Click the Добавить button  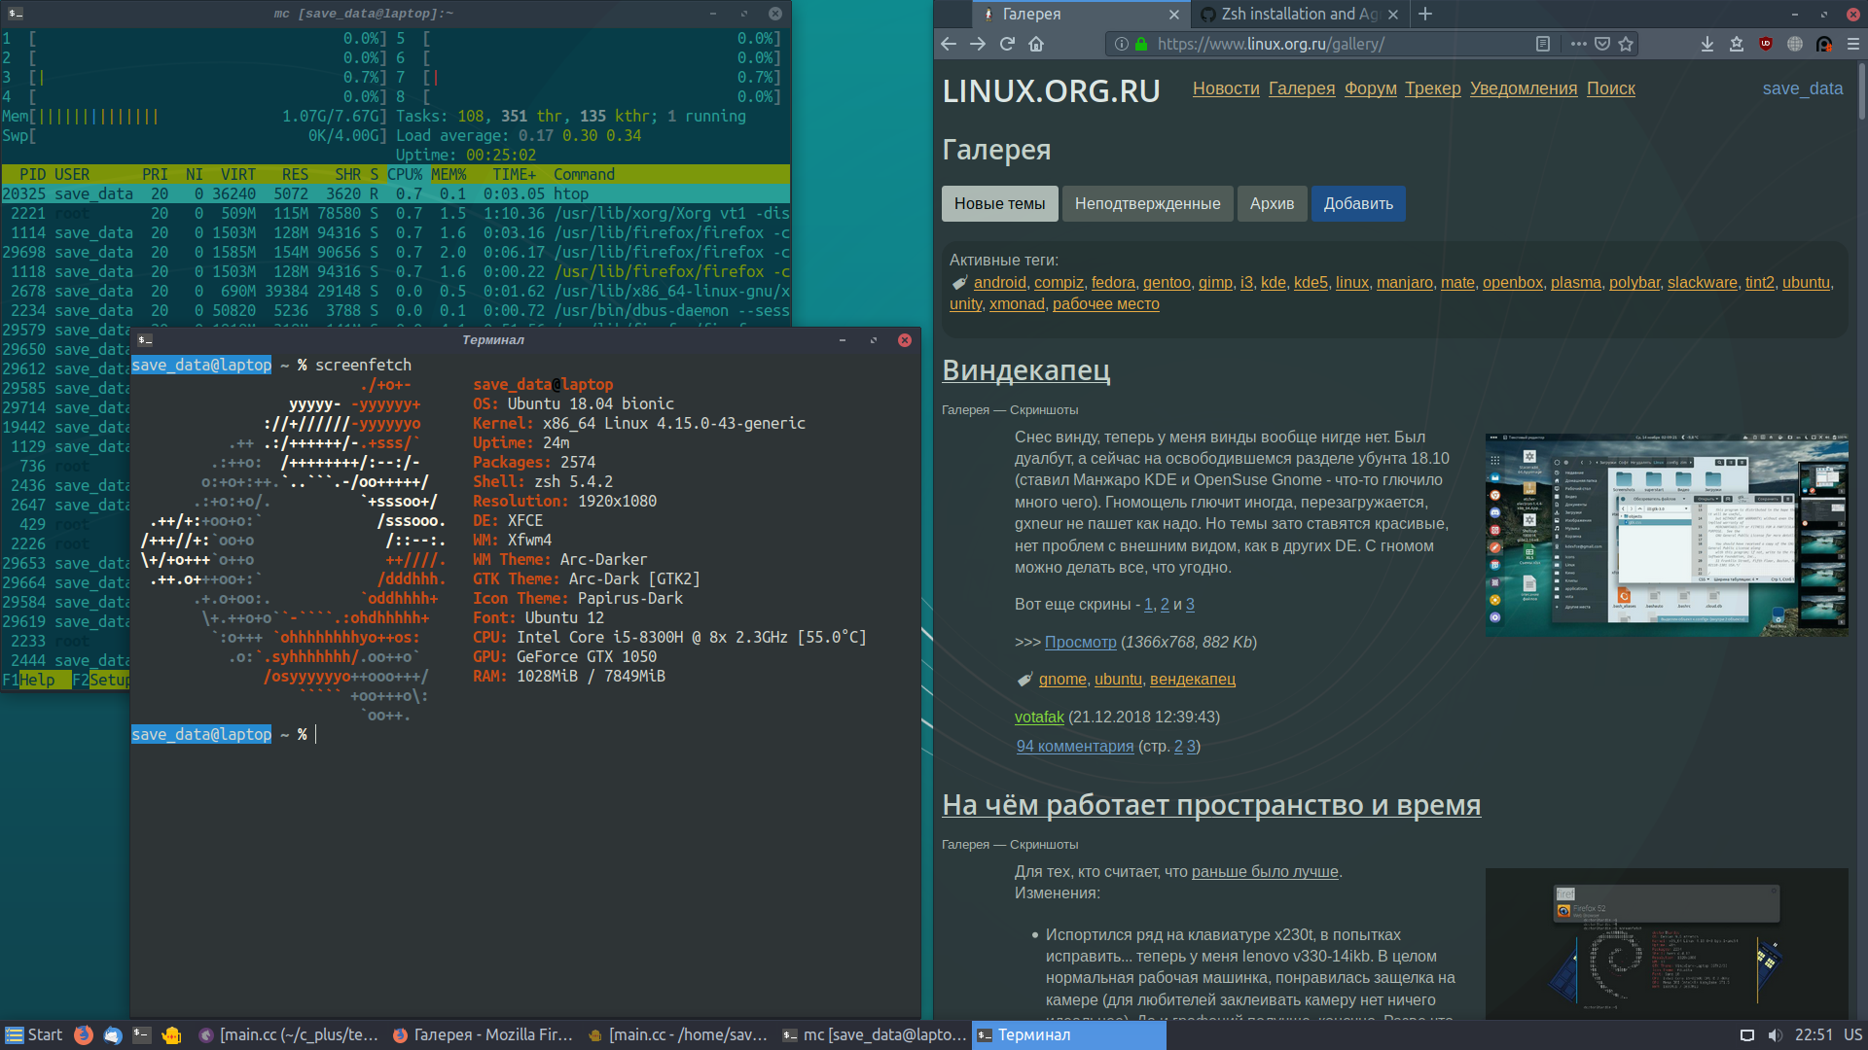(1358, 203)
